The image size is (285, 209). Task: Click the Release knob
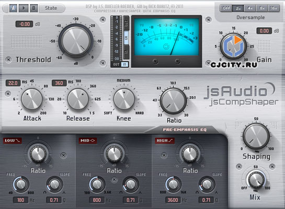[x=78, y=99]
